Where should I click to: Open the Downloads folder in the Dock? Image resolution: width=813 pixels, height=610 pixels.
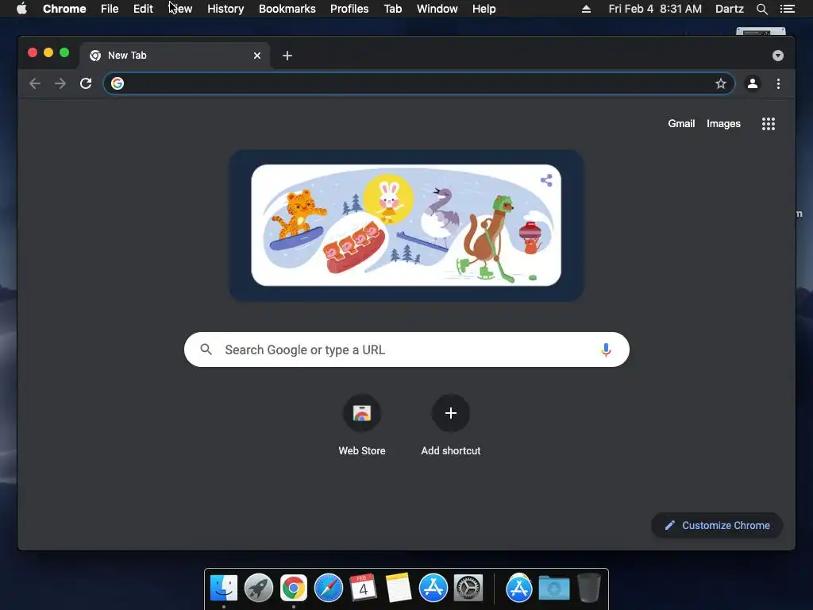(553, 589)
